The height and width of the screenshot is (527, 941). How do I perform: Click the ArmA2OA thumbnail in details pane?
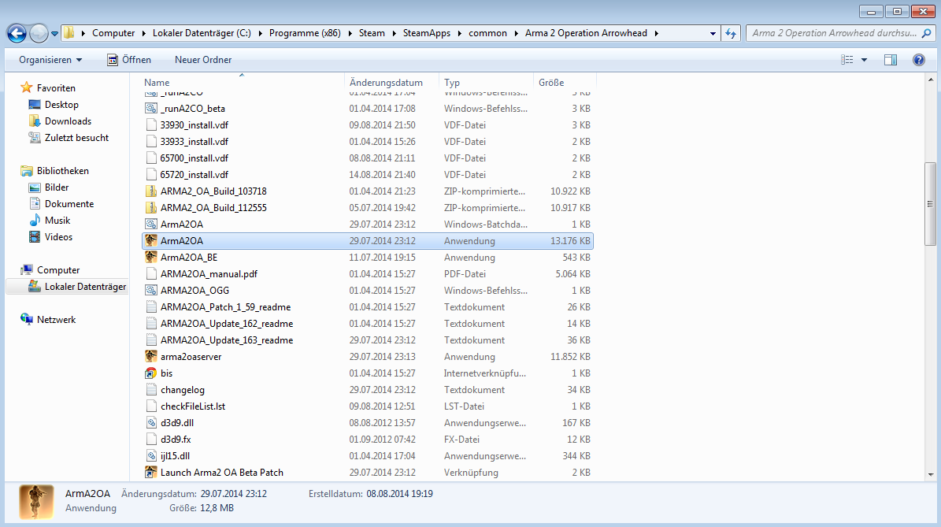[x=36, y=502]
